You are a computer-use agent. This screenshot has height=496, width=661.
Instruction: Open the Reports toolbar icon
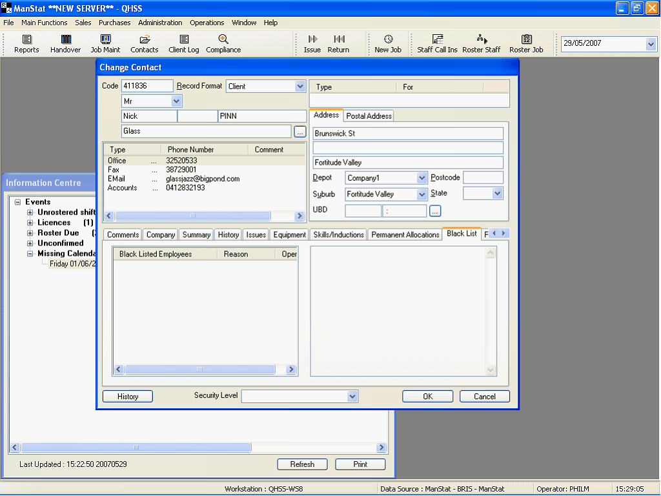tap(26, 40)
